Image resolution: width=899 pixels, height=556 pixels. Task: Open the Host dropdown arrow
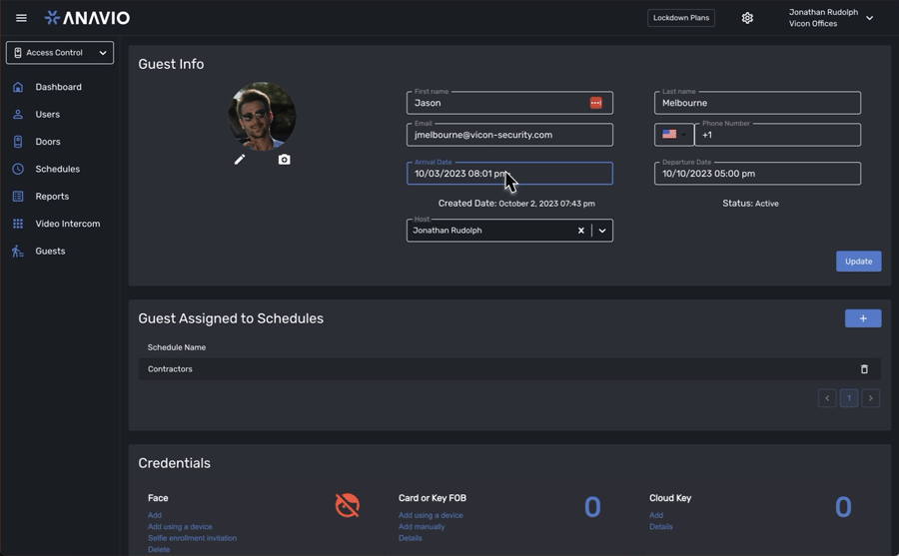602,231
